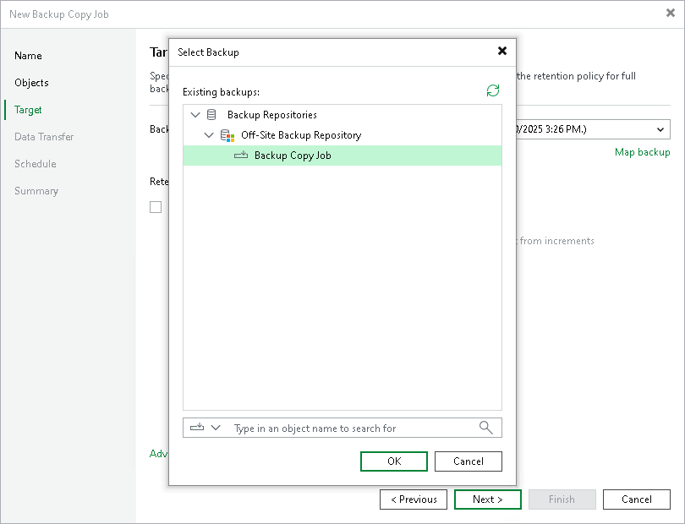The width and height of the screenshot is (685, 524).
Task: Go to the Target wizard step
Action: 28,110
